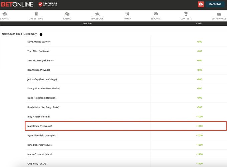The height and width of the screenshot is (167, 227).
Task: Select Billy Napier (Florida) name
Action: tap(38, 117)
